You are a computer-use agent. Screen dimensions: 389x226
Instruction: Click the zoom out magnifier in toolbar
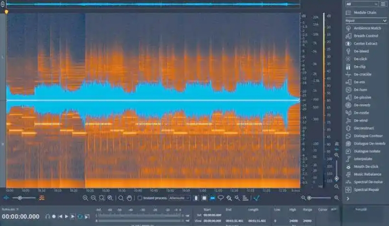pos(94,198)
